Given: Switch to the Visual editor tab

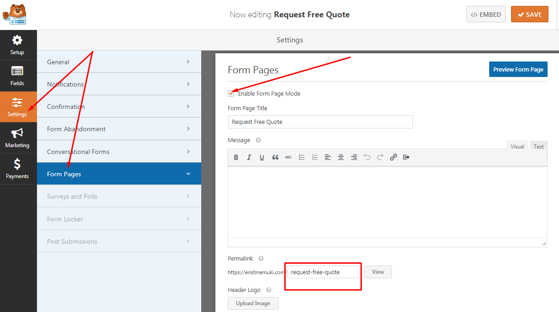Looking at the screenshot, I should click(x=517, y=146).
